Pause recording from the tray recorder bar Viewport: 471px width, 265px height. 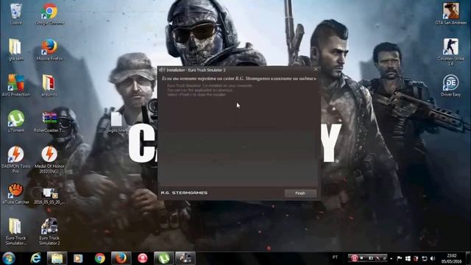pyautogui.click(x=354, y=258)
